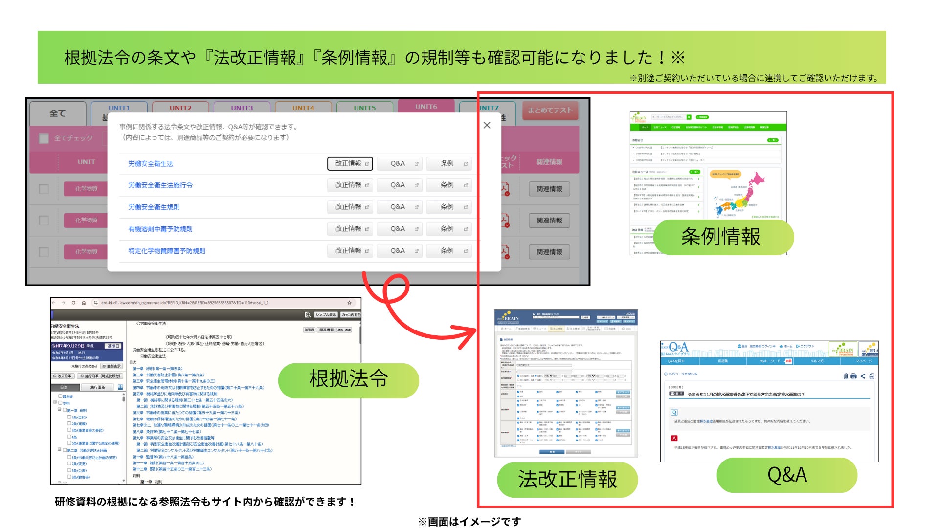
Task: Check the 題名等 checkbox in contents tree
Action: (x=60, y=396)
